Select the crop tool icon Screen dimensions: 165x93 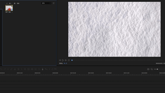pyautogui.click(x=25, y=69)
